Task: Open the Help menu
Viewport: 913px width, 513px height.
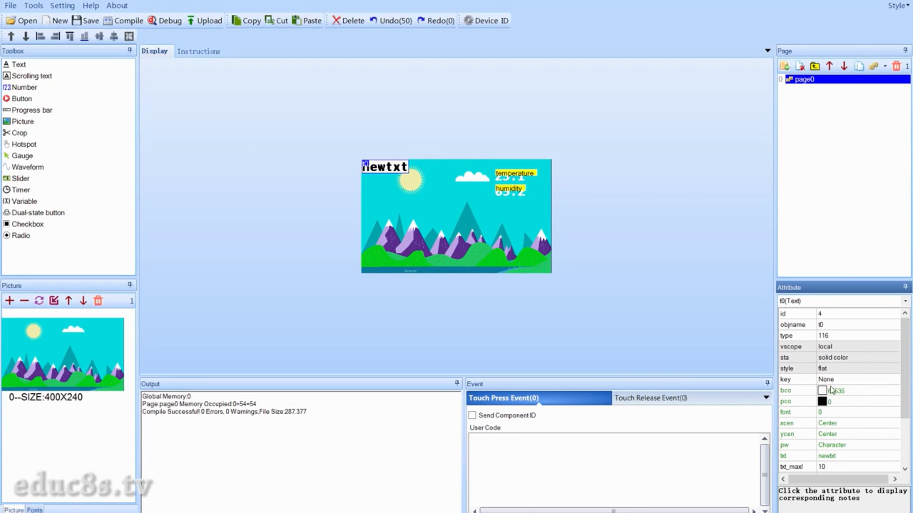Action: [x=91, y=6]
